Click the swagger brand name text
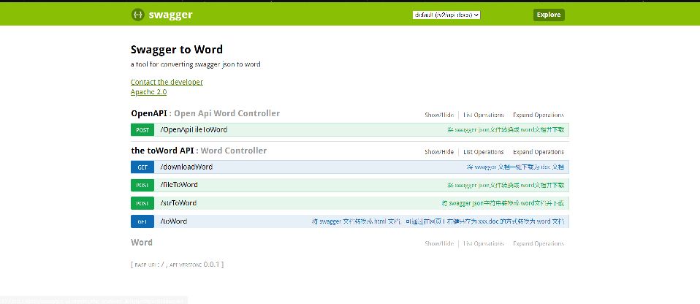Viewport: 700px width, 304px height. 170,15
